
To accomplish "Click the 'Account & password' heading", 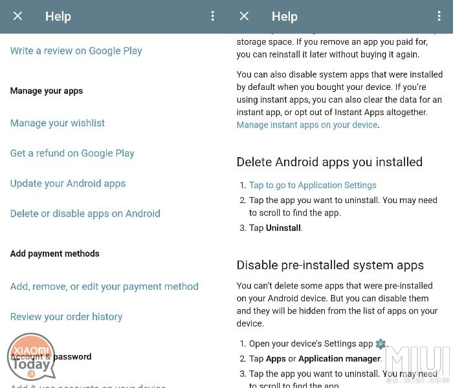I will pos(51,357).
